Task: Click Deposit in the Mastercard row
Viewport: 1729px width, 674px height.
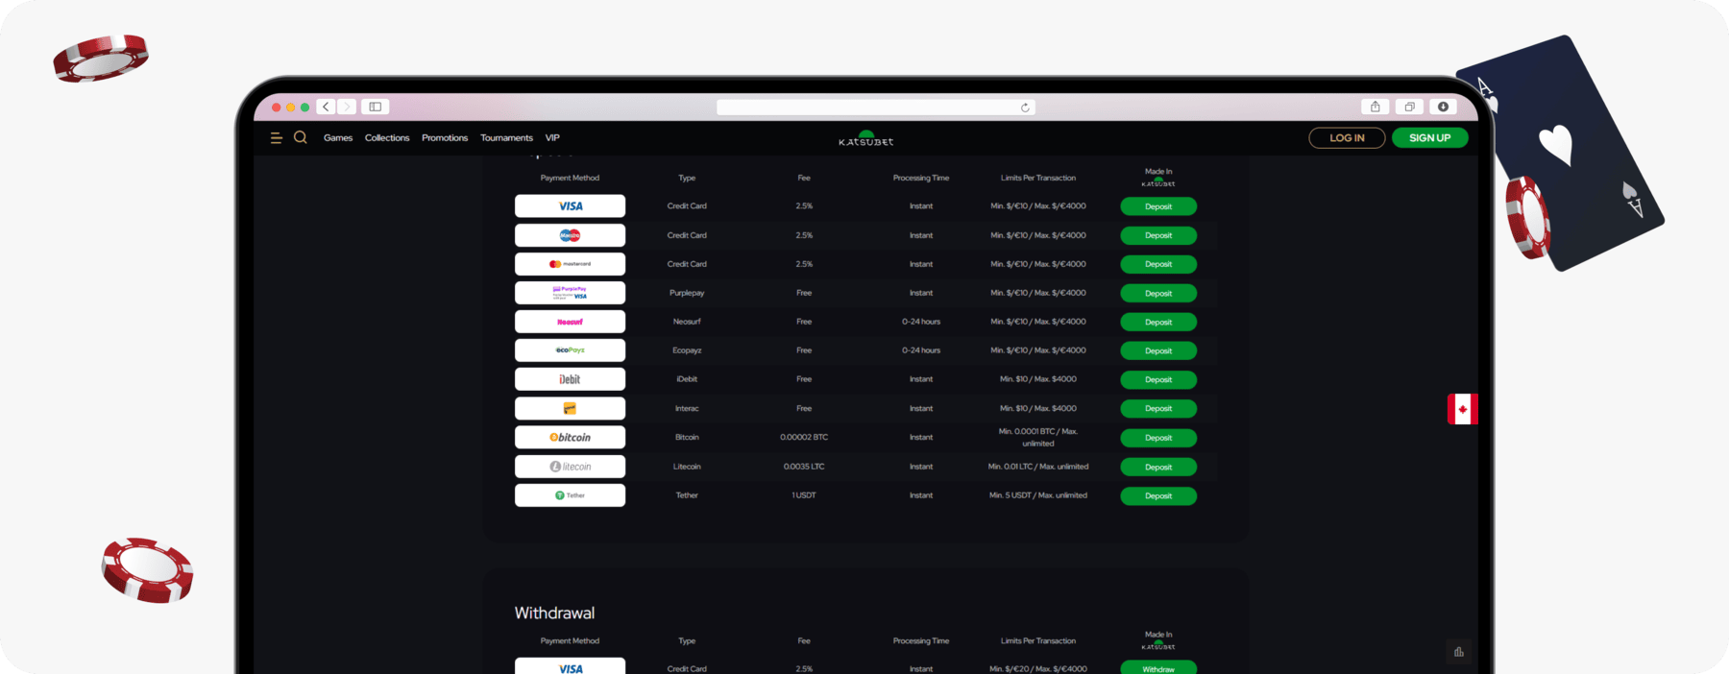Action: [x=1158, y=264]
